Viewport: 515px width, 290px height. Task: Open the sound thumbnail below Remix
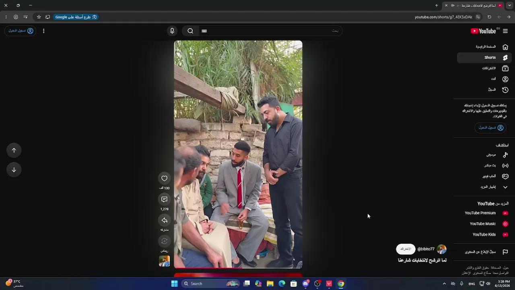click(x=164, y=261)
